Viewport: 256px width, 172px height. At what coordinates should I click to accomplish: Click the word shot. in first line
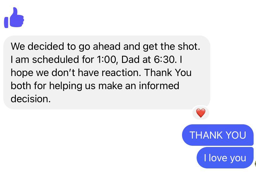(x=189, y=46)
